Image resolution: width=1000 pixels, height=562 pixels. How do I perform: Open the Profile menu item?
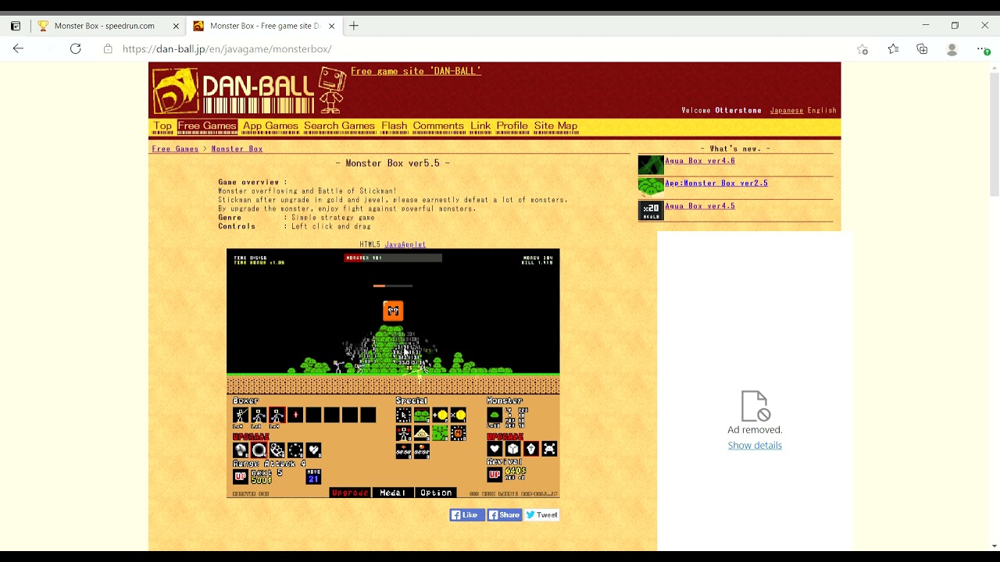click(512, 126)
